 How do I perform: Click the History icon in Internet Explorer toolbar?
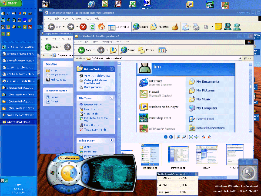coord(175,27)
